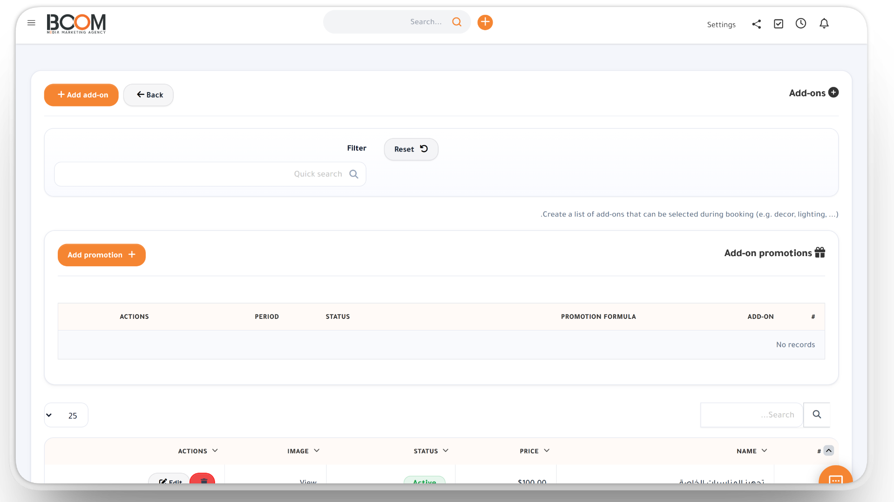Expand the PRICE column sort chevron
The image size is (894, 502).
point(547,450)
